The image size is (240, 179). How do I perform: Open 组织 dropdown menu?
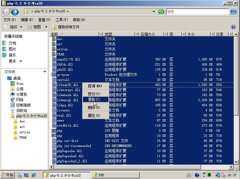coord(13,27)
